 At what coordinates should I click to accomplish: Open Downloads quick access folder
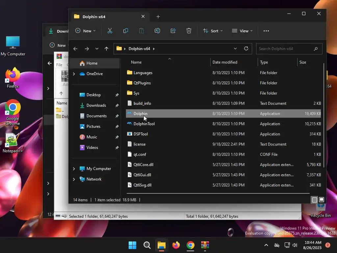click(96, 105)
